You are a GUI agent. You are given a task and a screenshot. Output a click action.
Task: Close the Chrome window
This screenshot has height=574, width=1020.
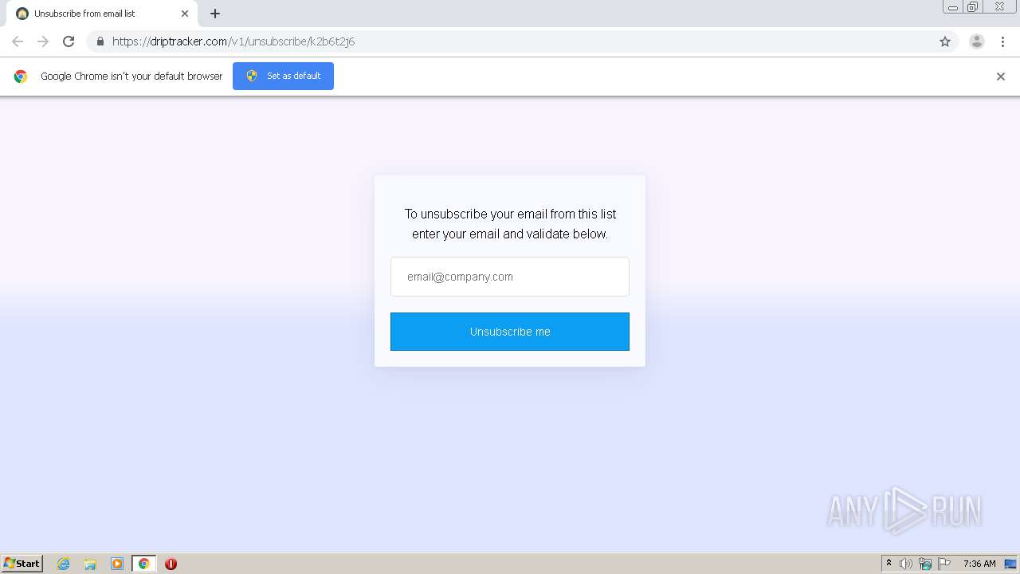pyautogui.click(x=999, y=7)
